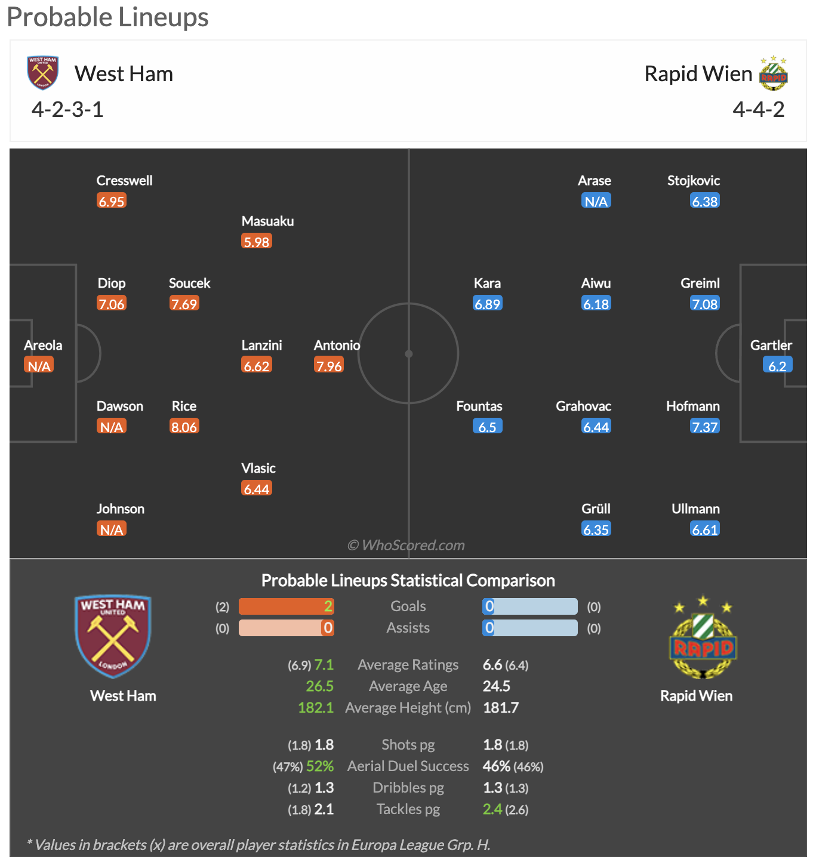Select the Rapid Wien team name link
This screenshot has width=813, height=863.
698,73
